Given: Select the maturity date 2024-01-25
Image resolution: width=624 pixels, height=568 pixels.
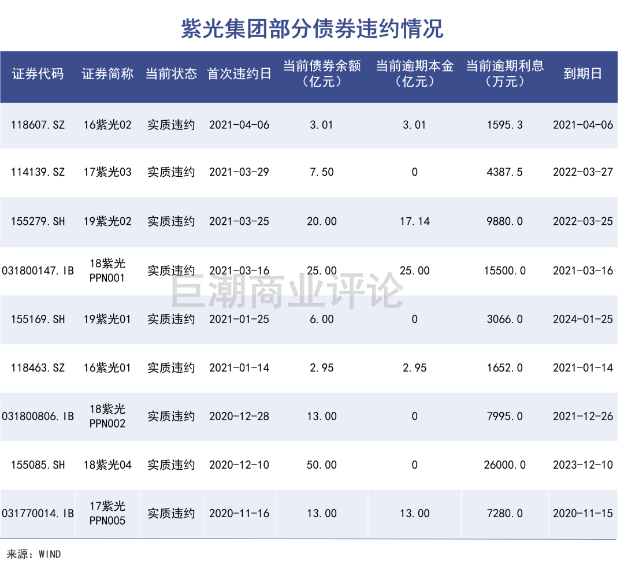Looking at the screenshot, I should [x=582, y=319].
